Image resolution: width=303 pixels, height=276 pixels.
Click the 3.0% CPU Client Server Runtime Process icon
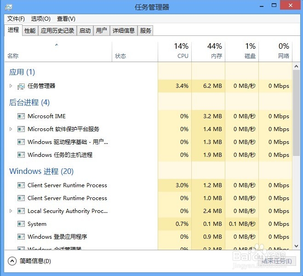click(21, 185)
